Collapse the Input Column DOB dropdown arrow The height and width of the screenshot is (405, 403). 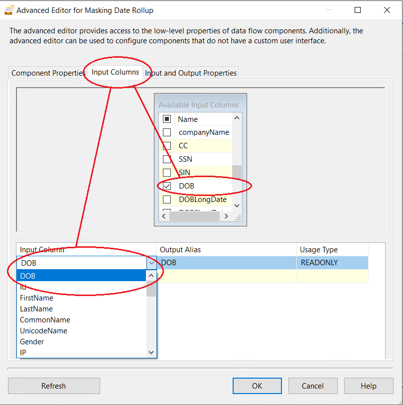coord(151,263)
